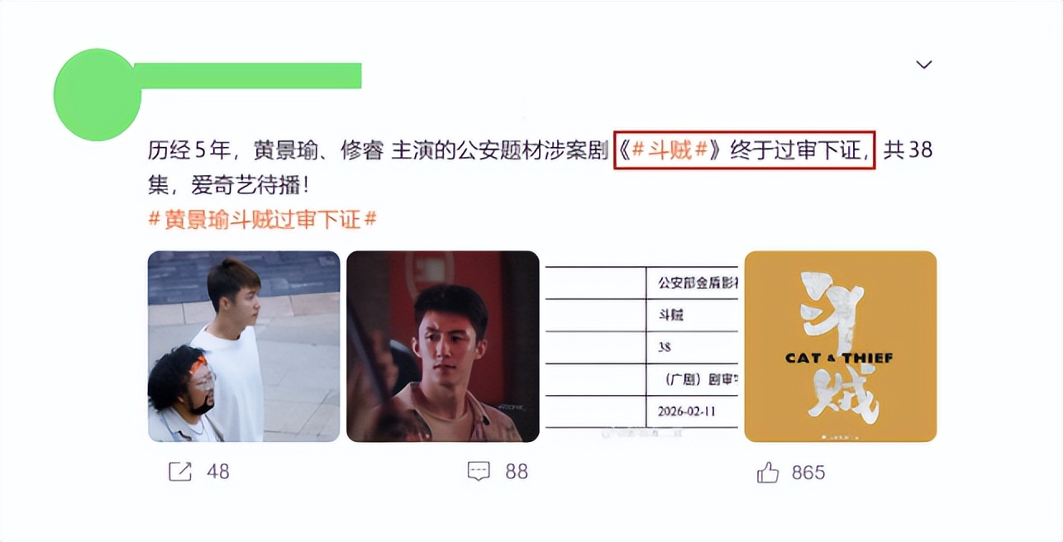Click the comment speech bubble icon
This screenshot has height=542, width=1063.
click(479, 472)
